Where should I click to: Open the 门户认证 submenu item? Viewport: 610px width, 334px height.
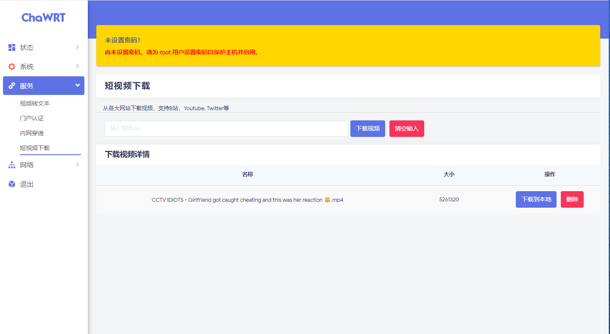click(x=32, y=118)
